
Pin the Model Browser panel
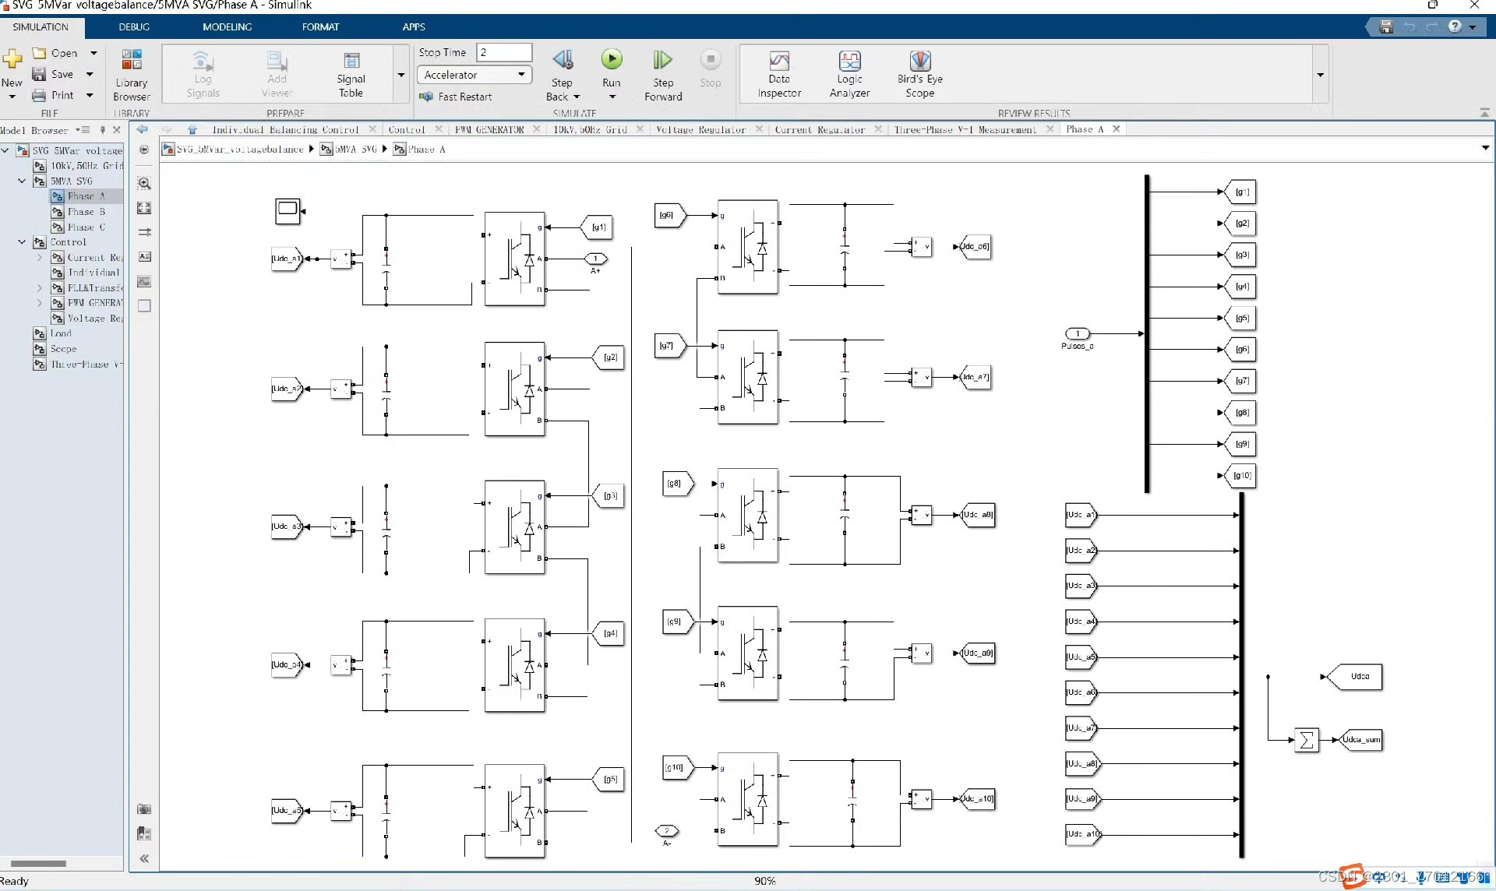pyautogui.click(x=102, y=130)
